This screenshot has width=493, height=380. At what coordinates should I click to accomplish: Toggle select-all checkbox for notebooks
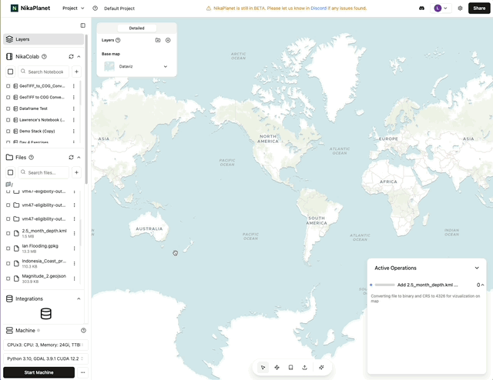10,72
